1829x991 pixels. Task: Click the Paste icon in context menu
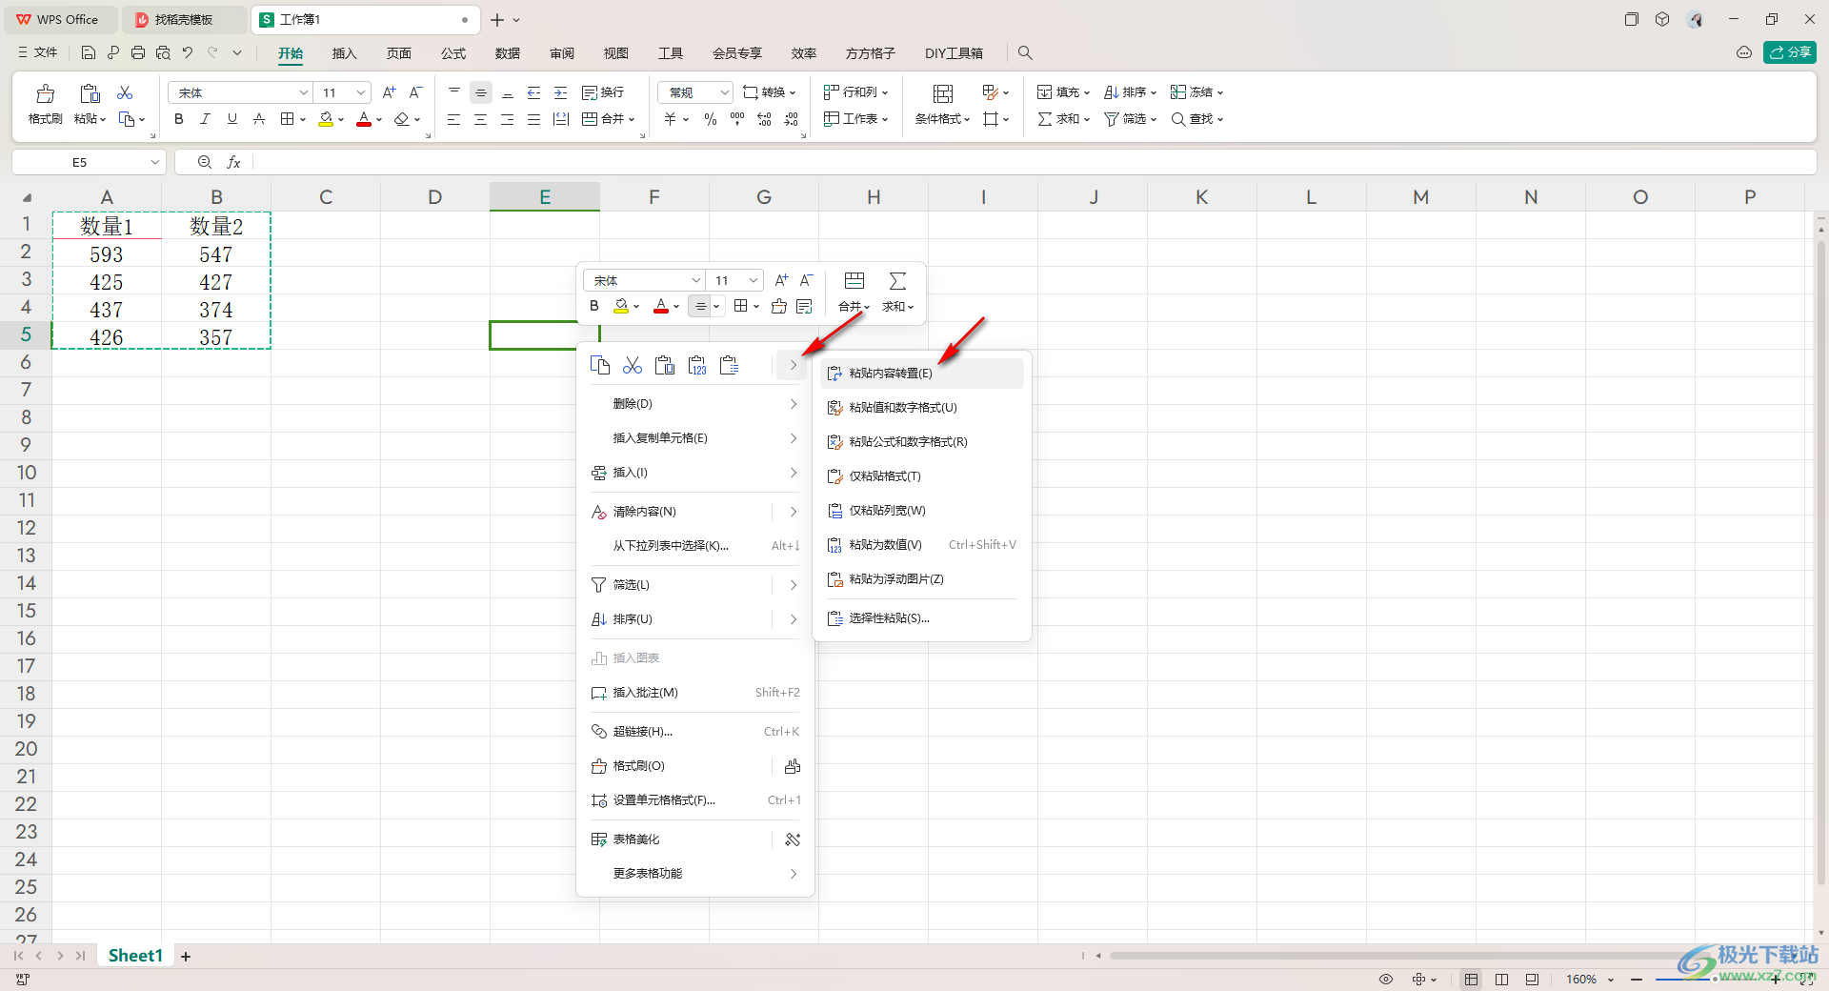(x=665, y=365)
